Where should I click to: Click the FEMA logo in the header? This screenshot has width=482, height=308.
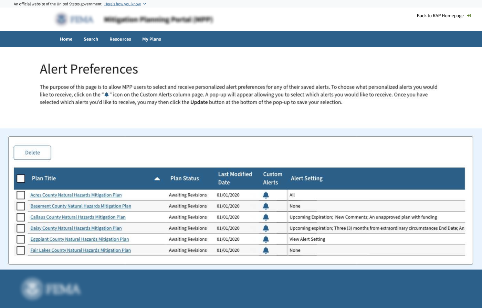coord(75,19)
